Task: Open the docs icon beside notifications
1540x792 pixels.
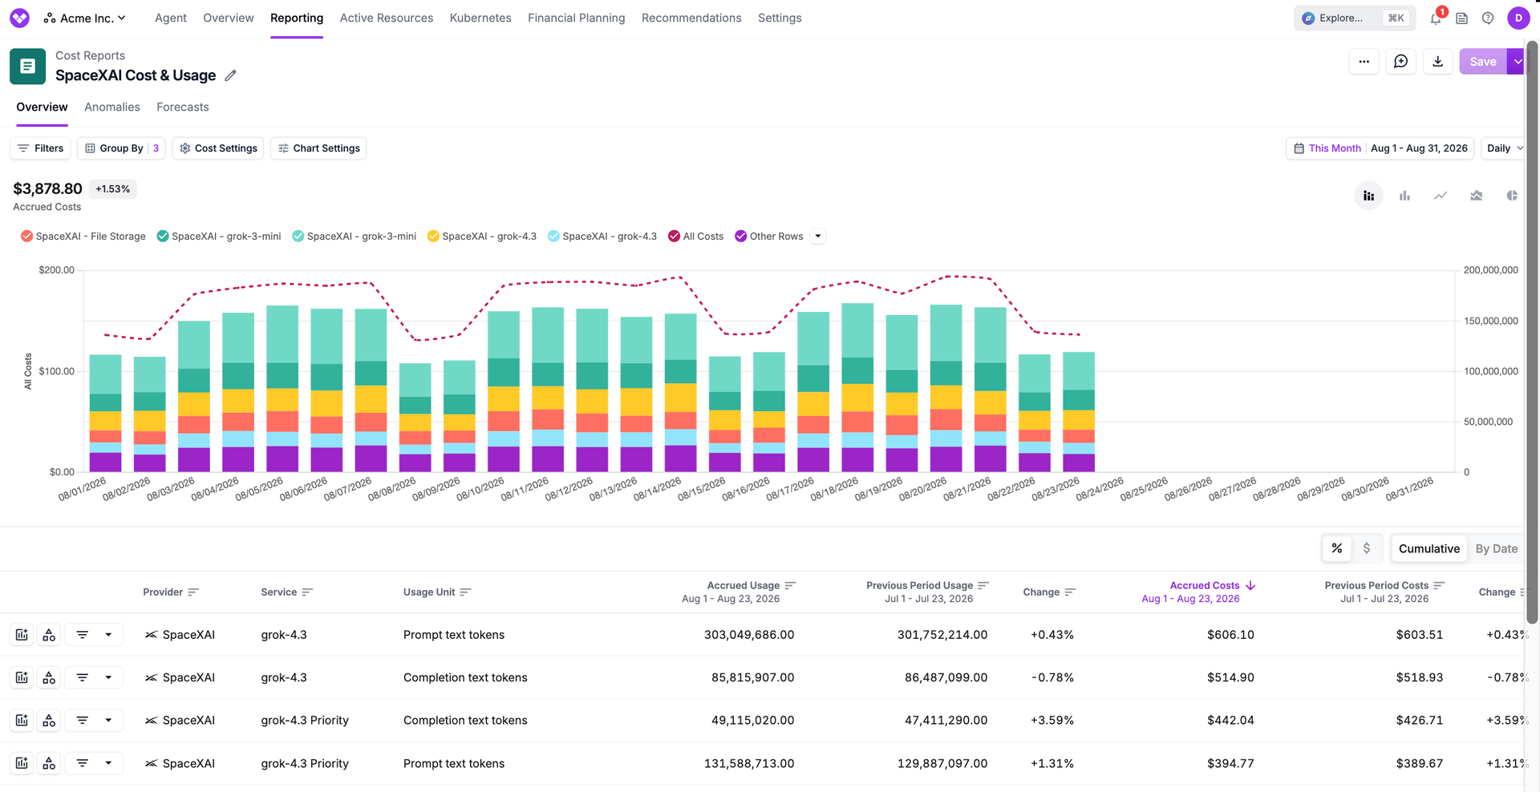Action: (x=1462, y=18)
